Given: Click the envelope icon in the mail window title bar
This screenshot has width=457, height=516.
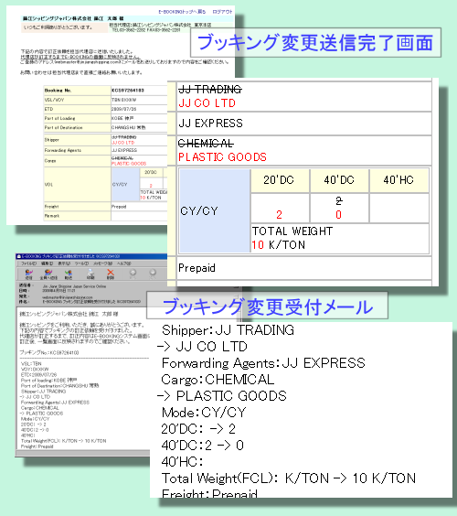Looking at the screenshot, I should coord(19,256).
